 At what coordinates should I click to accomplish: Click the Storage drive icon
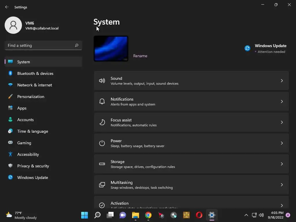point(102,164)
